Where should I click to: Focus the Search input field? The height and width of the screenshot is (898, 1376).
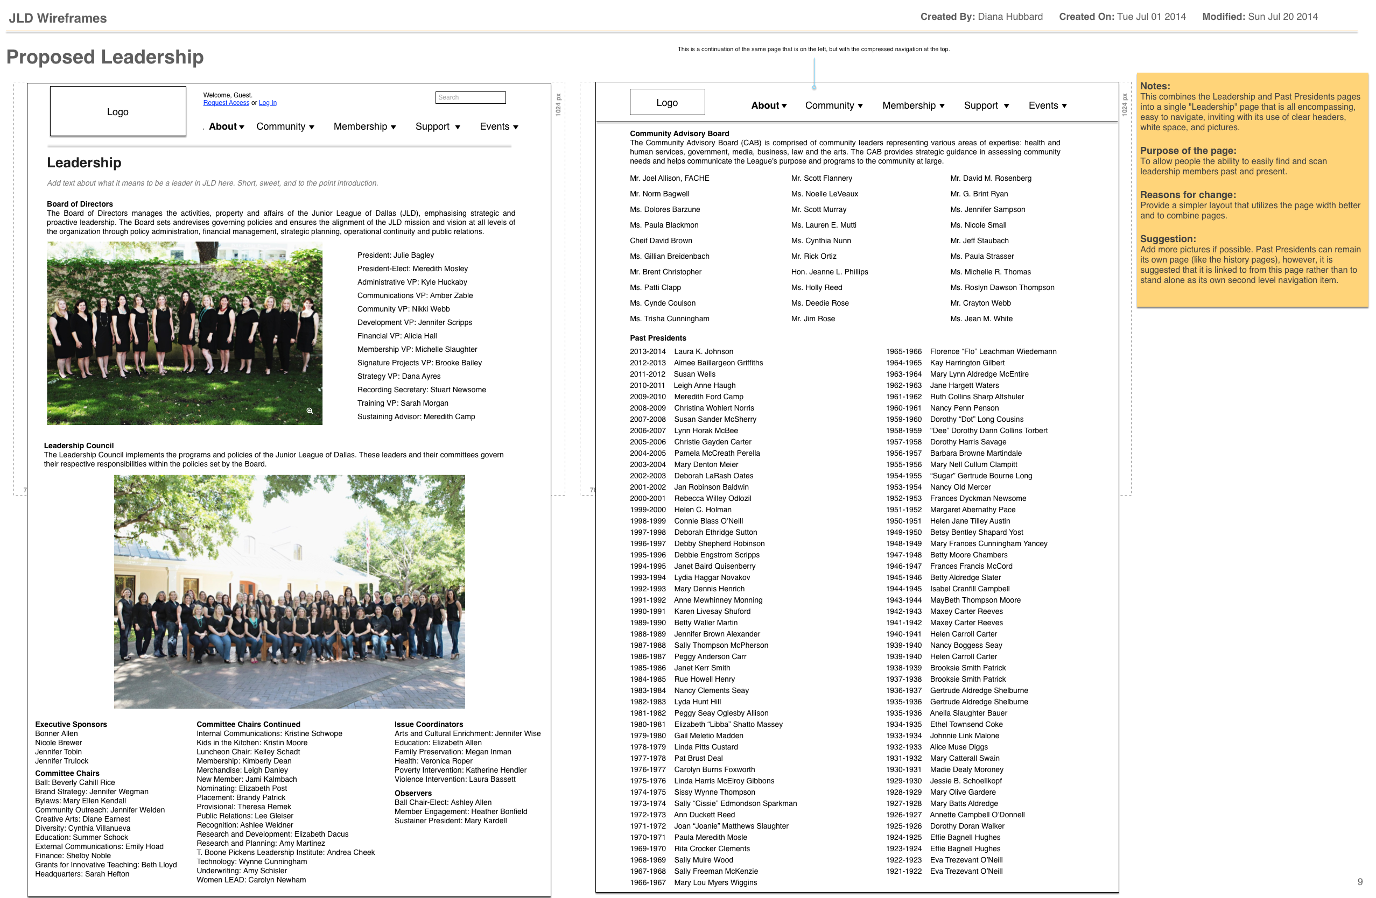[470, 98]
